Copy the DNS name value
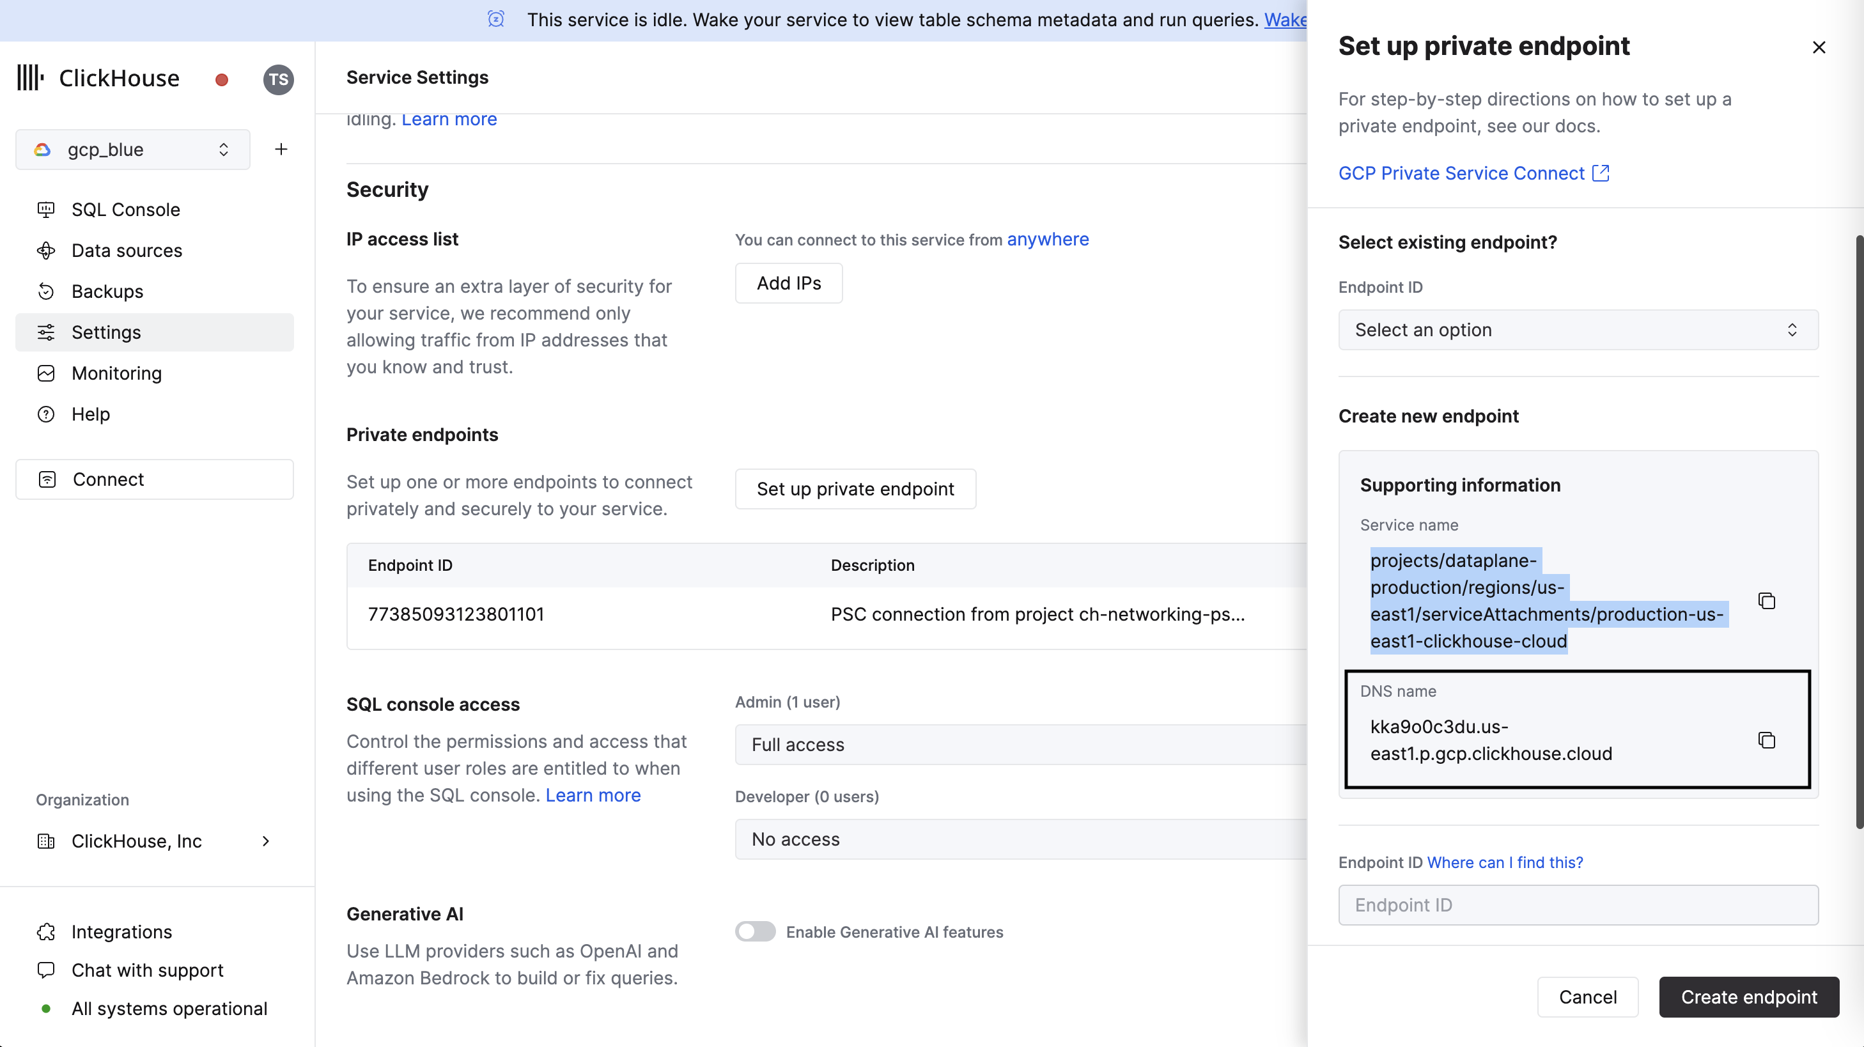The image size is (1864, 1047). pos(1766,740)
